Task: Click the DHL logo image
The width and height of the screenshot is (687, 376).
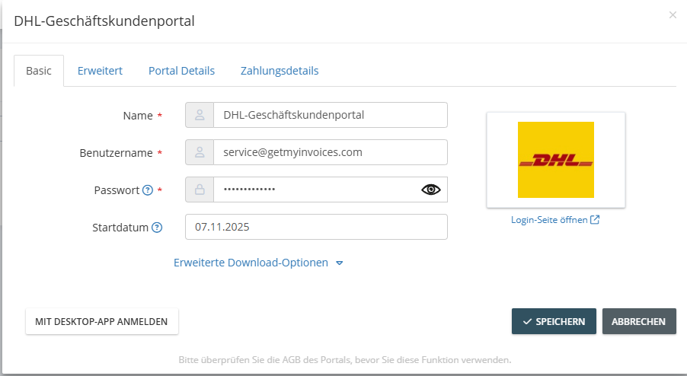Action: [x=555, y=160]
